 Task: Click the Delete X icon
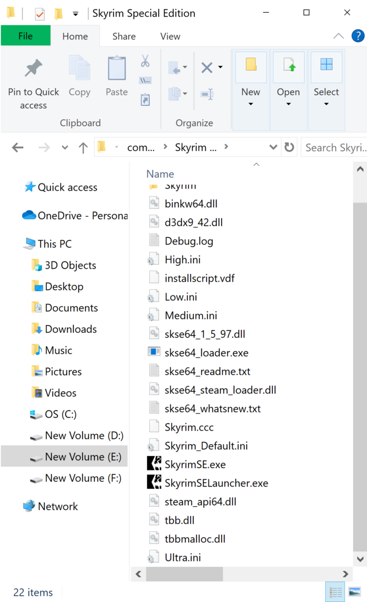(207, 67)
